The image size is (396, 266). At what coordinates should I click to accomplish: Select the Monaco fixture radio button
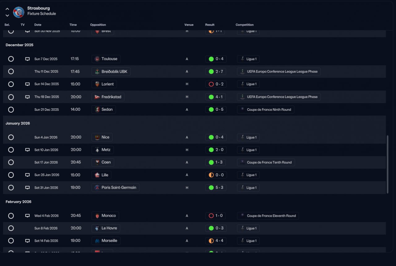coord(11,216)
